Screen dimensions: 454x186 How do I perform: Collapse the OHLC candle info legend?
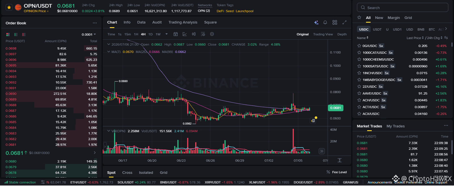108,44
